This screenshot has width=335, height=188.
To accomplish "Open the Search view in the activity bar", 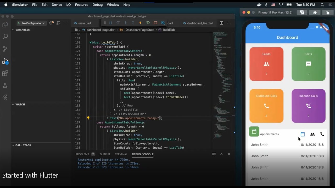I will point(5,37).
